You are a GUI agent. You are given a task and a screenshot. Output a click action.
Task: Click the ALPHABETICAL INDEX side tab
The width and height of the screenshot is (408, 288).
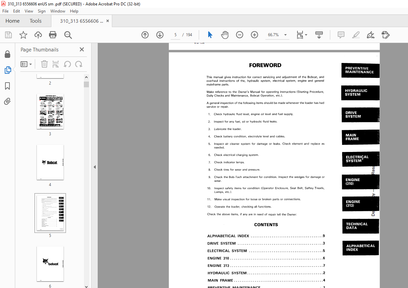pos(360,248)
